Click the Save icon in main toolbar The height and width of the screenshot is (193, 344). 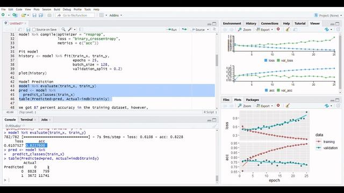click(34, 16)
